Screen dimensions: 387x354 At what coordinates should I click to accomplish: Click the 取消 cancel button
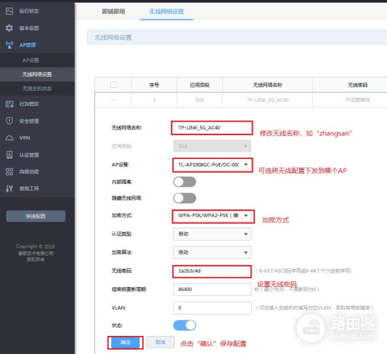pyautogui.click(x=161, y=342)
